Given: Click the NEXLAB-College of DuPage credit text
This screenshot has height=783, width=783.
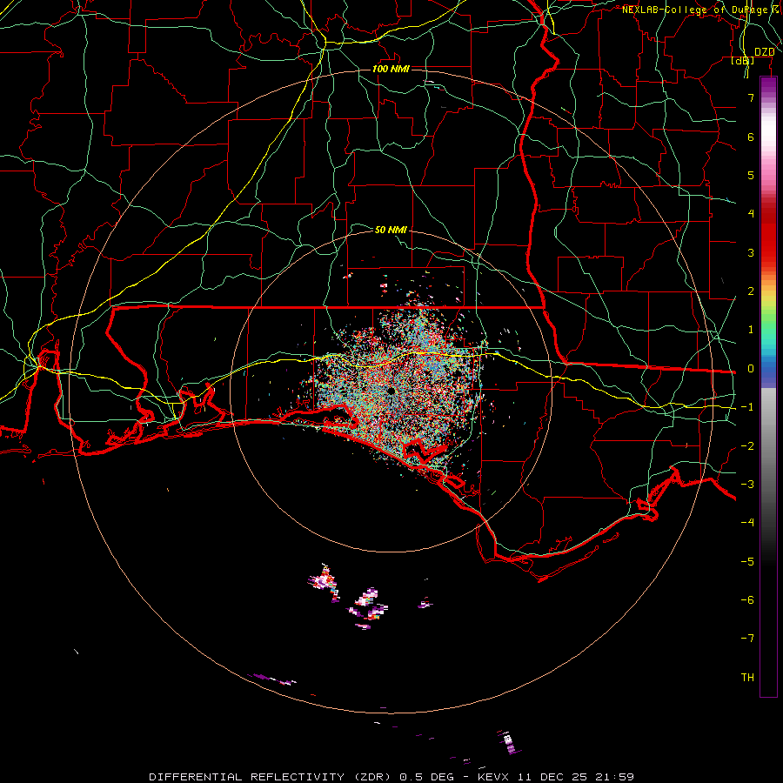Looking at the screenshot, I should tap(694, 10).
